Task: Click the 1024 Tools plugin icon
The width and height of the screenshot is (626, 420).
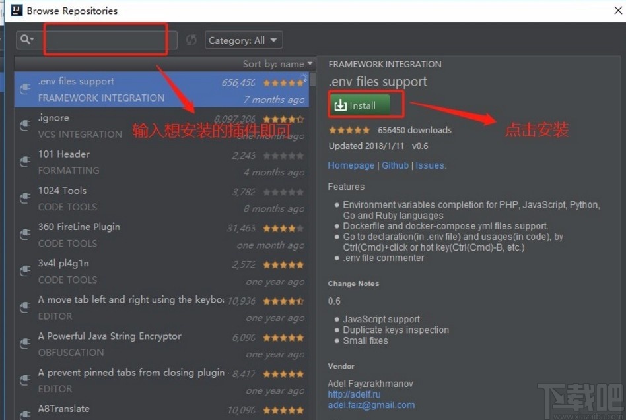Action: (24, 197)
